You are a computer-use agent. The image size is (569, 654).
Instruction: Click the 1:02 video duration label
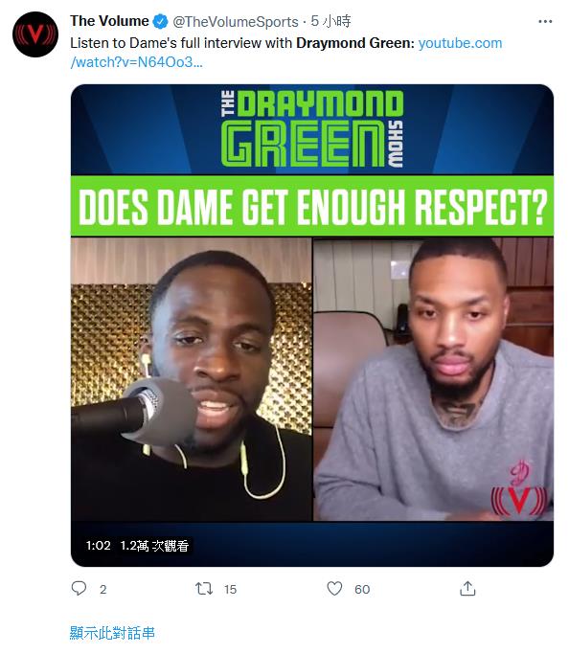98,546
